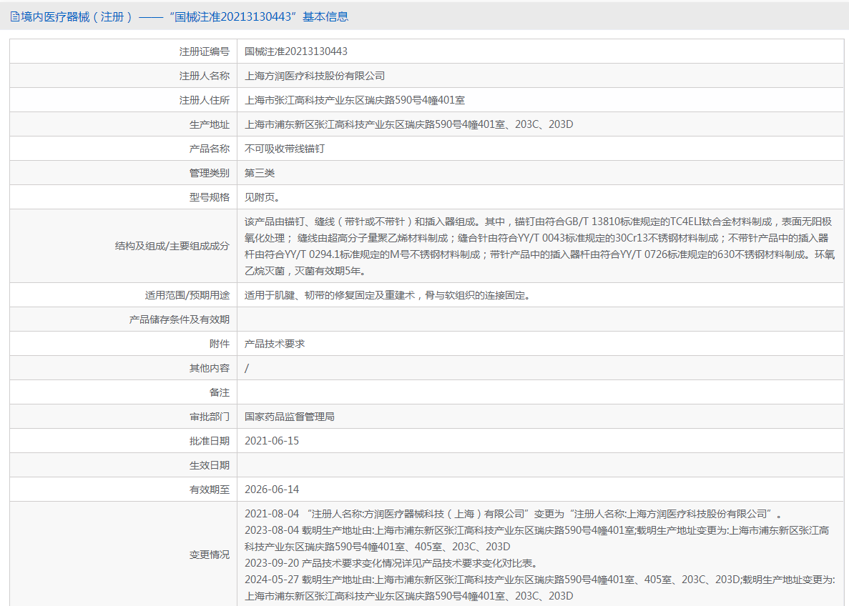Click the label 产品名称
The height and width of the screenshot is (606, 849).
tap(210, 149)
